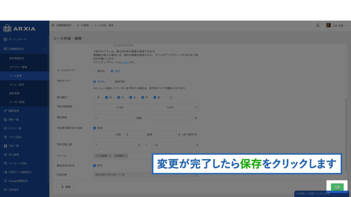Screen dimensions: 351x197
Task: Remove the 平日限定 genre tag
Action: pos(126,156)
